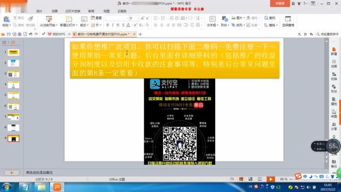Open the font size dropdown
This screenshot has height=192, width=341.
pyautogui.click(x=138, y=18)
